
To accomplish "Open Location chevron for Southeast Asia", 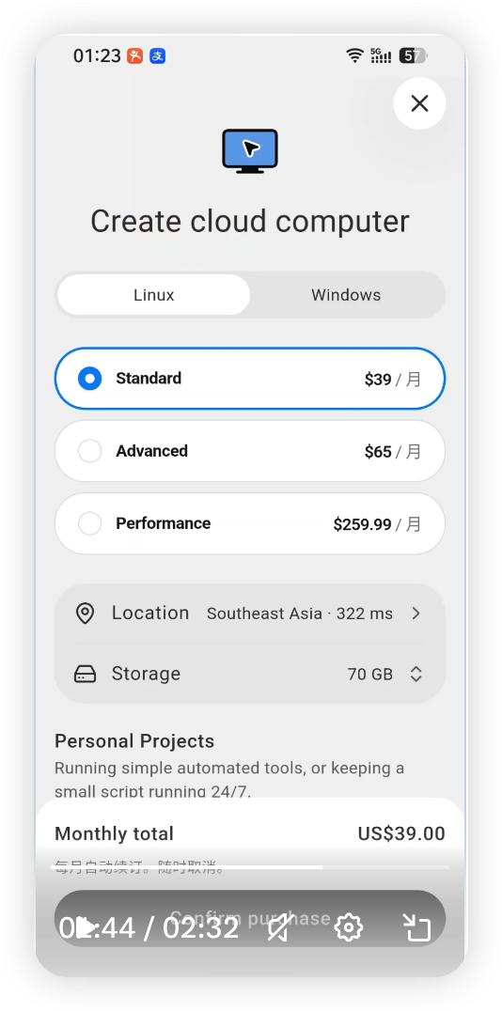I will click(x=416, y=614).
